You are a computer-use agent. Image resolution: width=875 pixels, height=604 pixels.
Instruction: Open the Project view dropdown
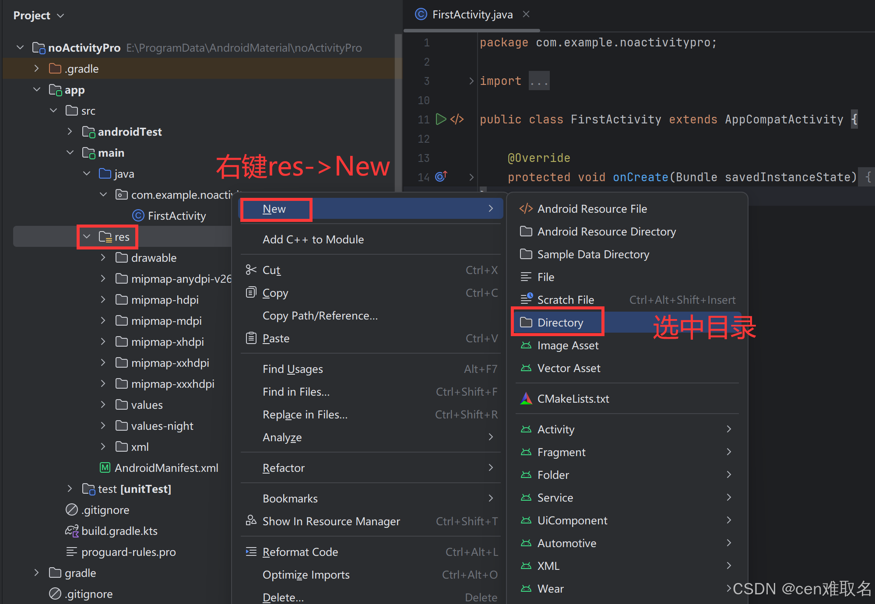pos(39,16)
